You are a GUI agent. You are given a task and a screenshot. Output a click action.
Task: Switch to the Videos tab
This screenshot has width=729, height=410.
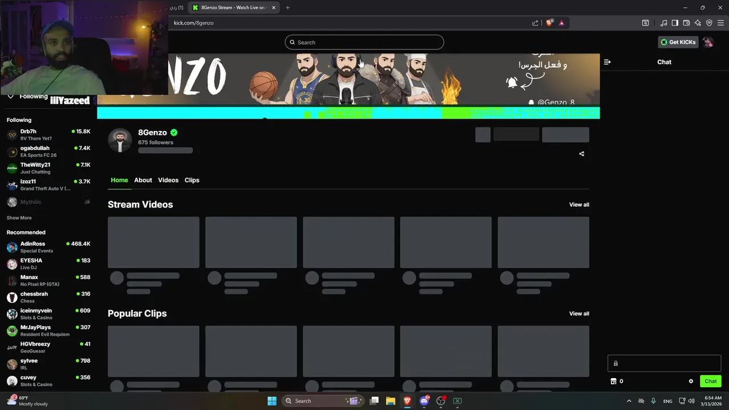[168, 180]
